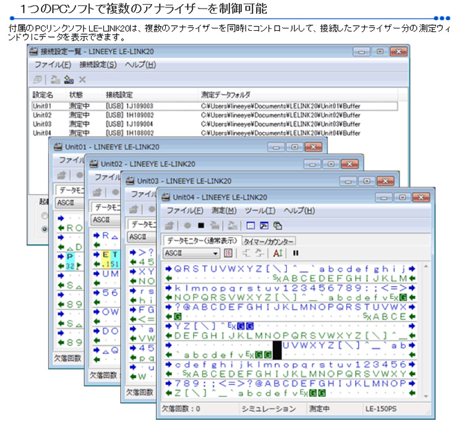Click the 接続設定 column header
Image resolution: width=467 pixels, height=425 pixels.
point(119,95)
